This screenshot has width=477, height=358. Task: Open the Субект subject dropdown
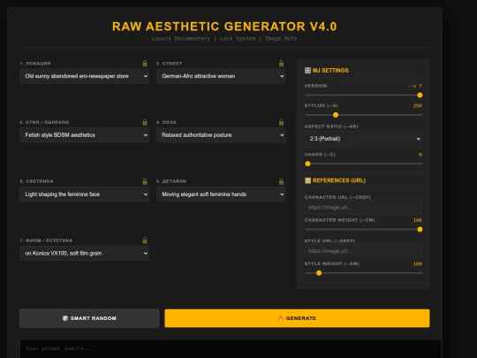click(x=221, y=76)
